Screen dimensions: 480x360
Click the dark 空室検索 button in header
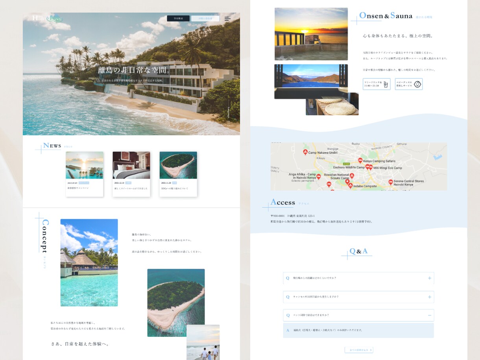pos(178,18)
